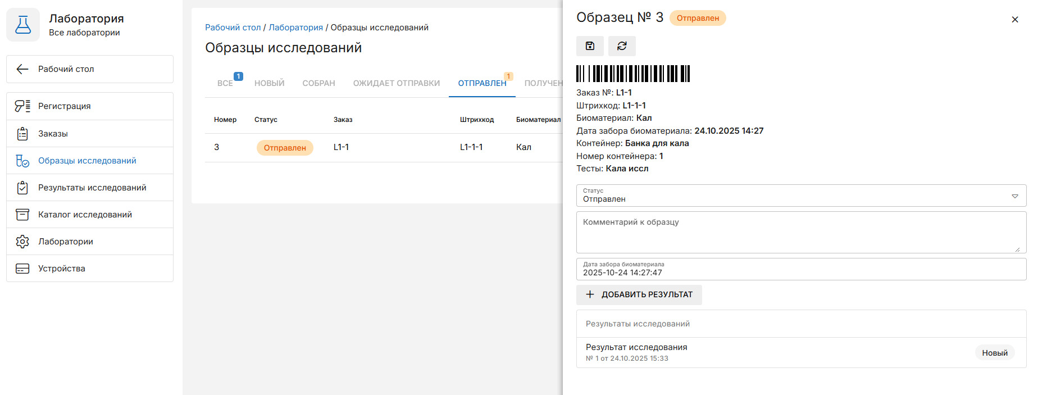Open the Статус dropdown
Screen dimensions: 1038x395
coord(800,196)
